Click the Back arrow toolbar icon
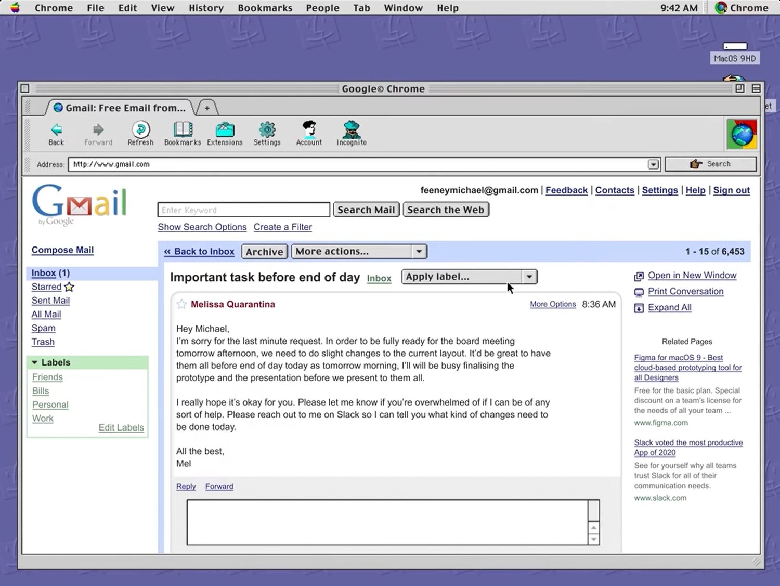 click(56, 129)
